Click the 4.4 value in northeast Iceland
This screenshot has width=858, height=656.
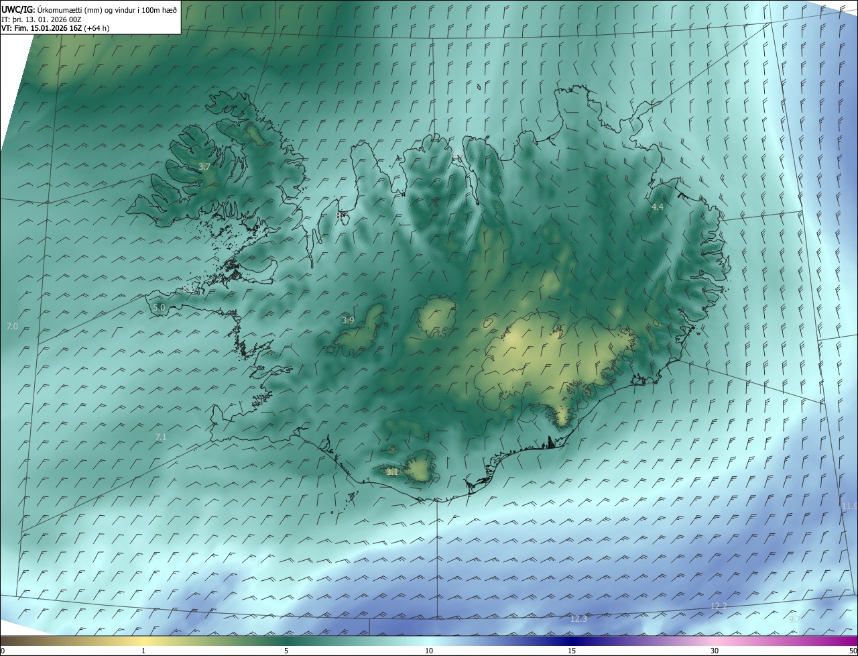coord(658,207)
